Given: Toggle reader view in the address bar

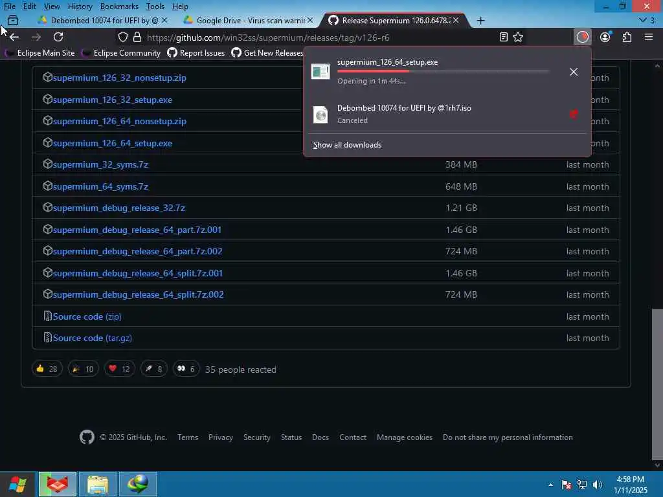Looking at the screenshot, I should tap(503, 37).
